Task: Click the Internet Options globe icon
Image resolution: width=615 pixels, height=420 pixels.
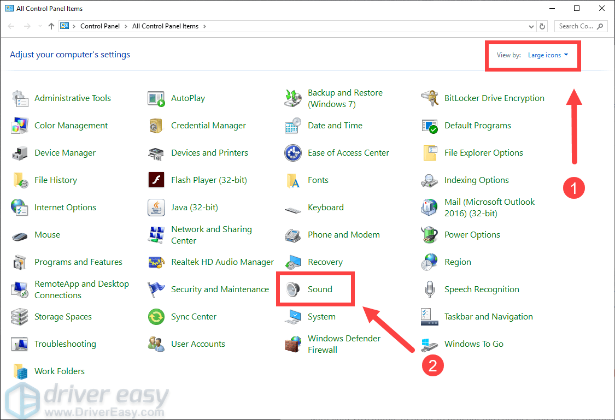Action: (x=20, y=208)
